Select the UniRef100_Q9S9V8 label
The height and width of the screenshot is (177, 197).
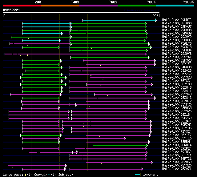177,54
